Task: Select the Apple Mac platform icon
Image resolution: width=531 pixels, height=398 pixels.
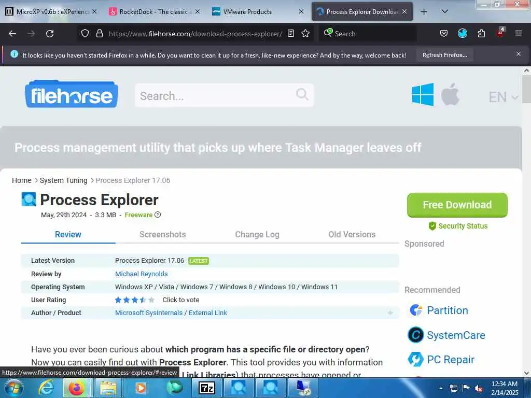Action: 450,94
